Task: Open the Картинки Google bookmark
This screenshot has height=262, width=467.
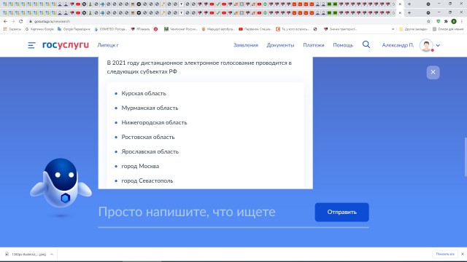Action: pos(39,29)
